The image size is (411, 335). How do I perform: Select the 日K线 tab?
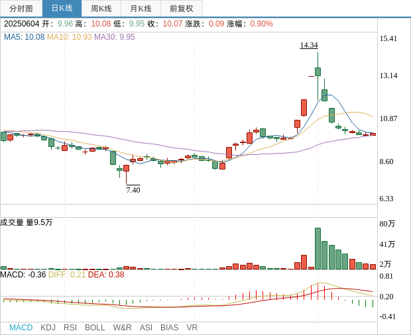point(62,9)
